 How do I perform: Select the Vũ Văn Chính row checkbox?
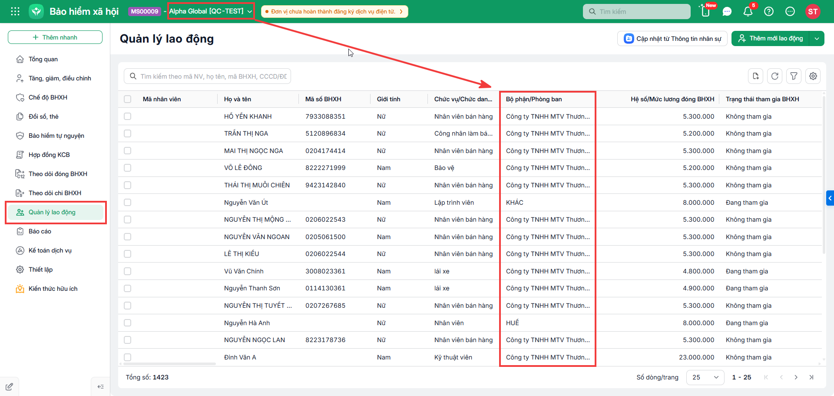click(x=127, y=271)
